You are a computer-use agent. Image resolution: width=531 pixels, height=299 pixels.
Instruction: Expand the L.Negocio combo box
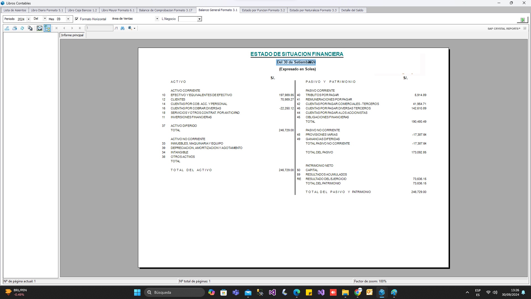click(x=199, y=19)
